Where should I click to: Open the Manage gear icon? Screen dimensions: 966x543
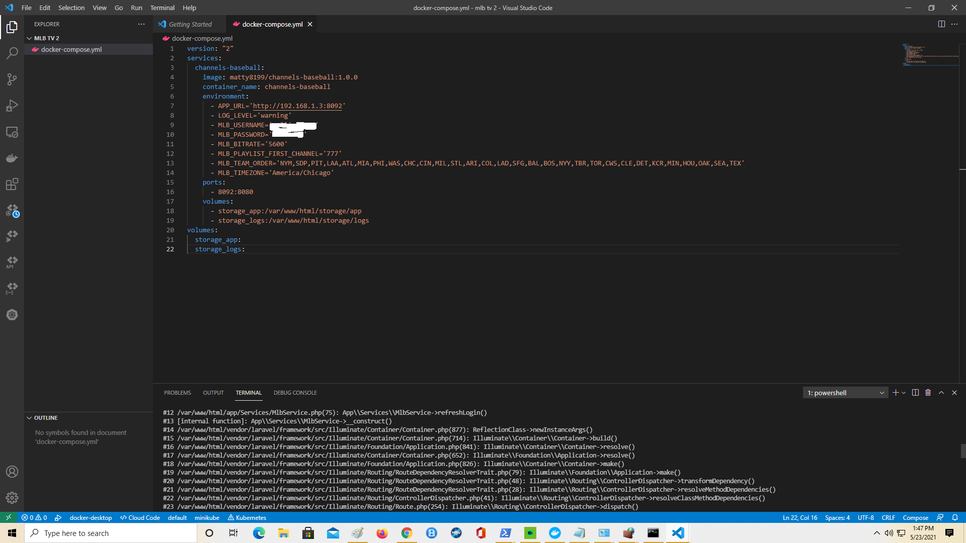pos(12,498)
